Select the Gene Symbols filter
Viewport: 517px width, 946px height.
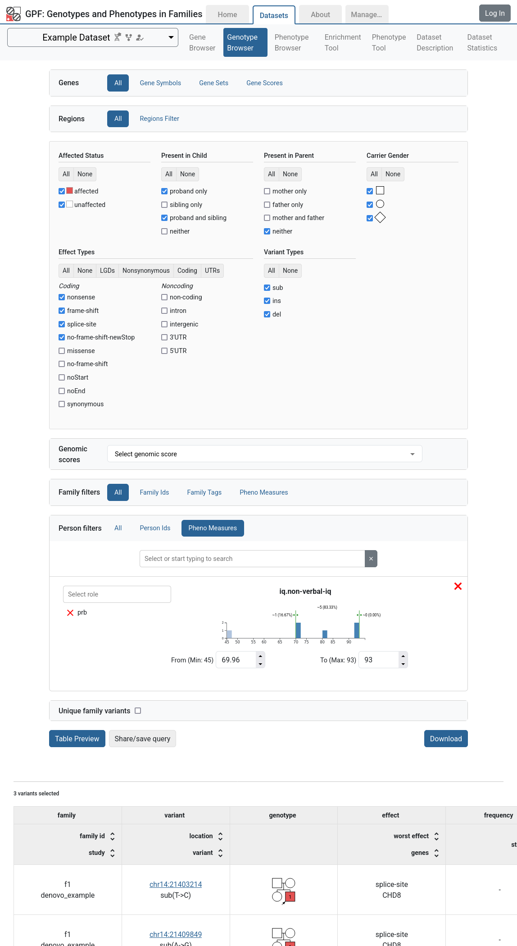pyautogui.click(x=160, y=83)
